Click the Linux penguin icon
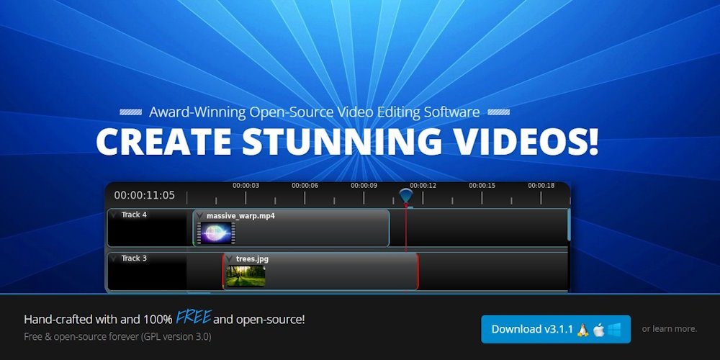 [x=582, y=329]
